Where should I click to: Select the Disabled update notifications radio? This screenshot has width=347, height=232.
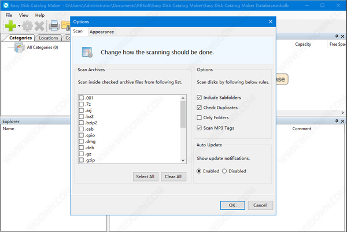click(x=224, y=171)
